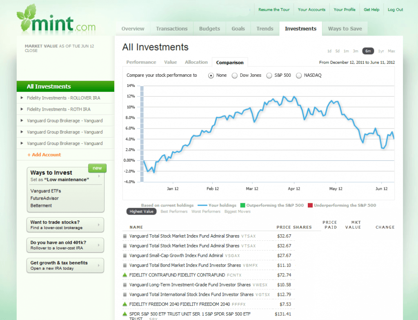The height and width of the screenshot is (320, 418).
Task: Open FIDELITY CONTRAFUND holding row
Action: click(209, 275)
